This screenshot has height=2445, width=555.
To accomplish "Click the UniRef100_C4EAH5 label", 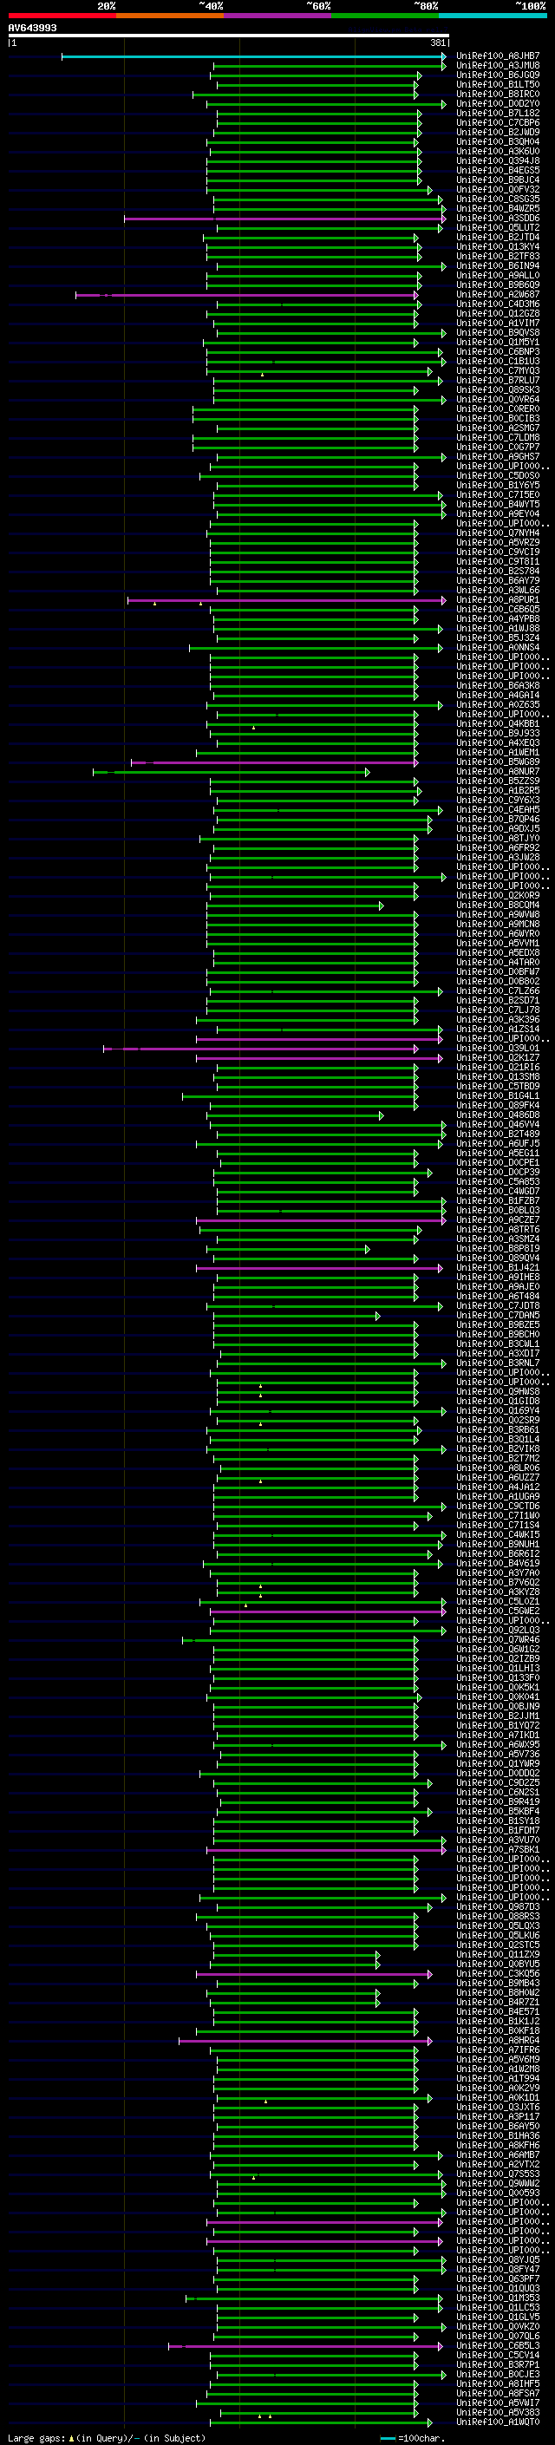I will (x=498, y=809).
